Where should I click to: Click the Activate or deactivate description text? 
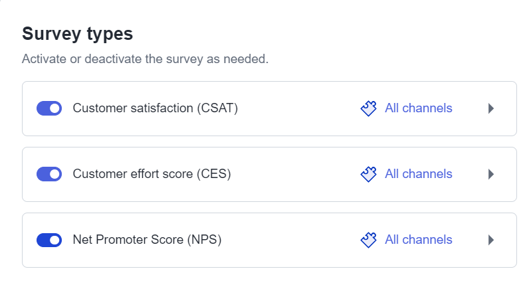pos(146,59)
